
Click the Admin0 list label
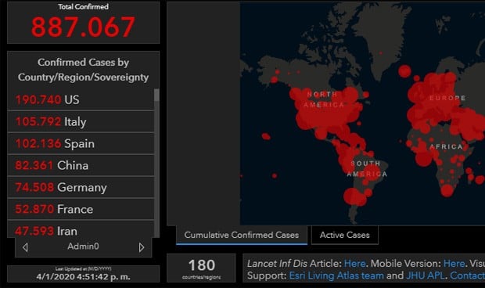[83, 247]
